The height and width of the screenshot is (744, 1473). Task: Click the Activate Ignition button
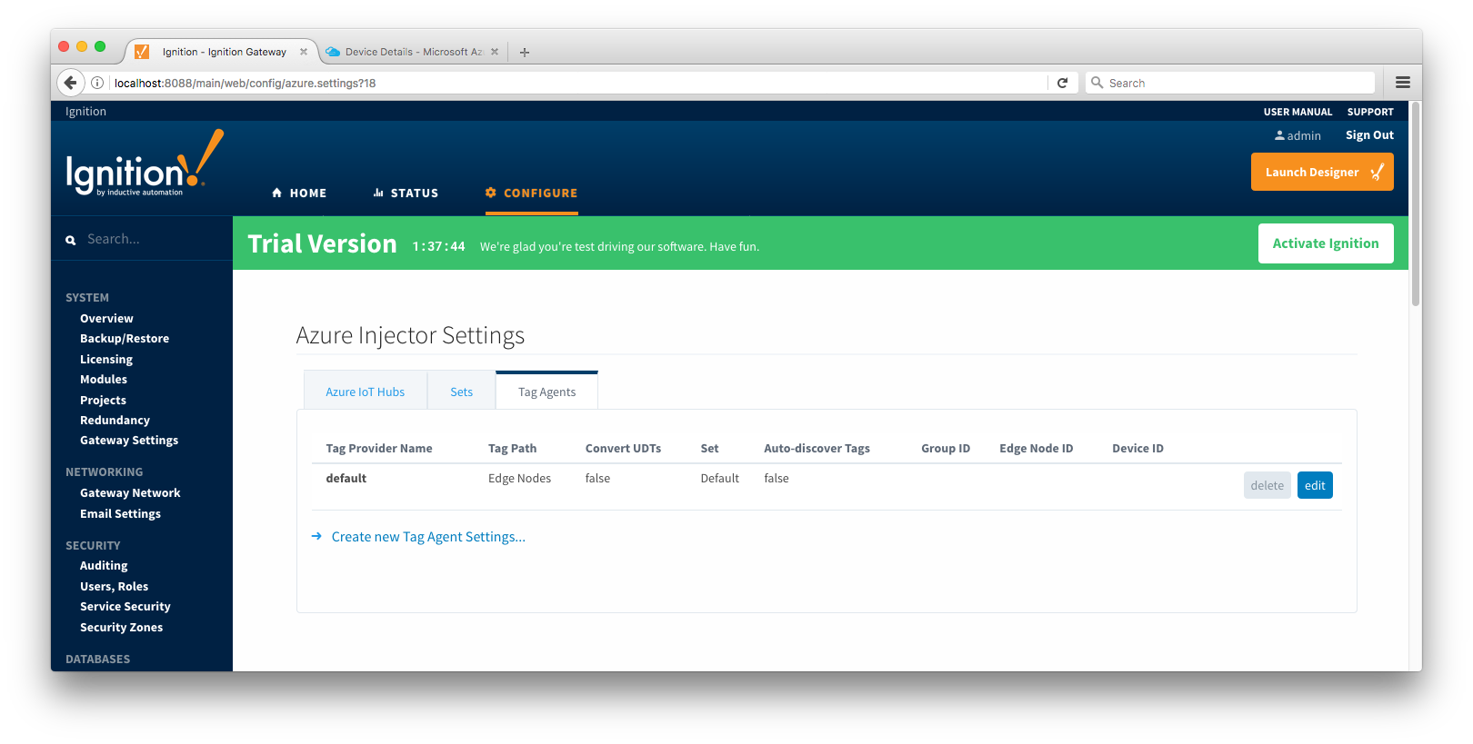click(1325, 243)
